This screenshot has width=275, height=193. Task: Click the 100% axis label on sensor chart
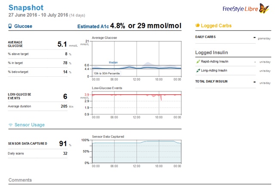[85, 140]
